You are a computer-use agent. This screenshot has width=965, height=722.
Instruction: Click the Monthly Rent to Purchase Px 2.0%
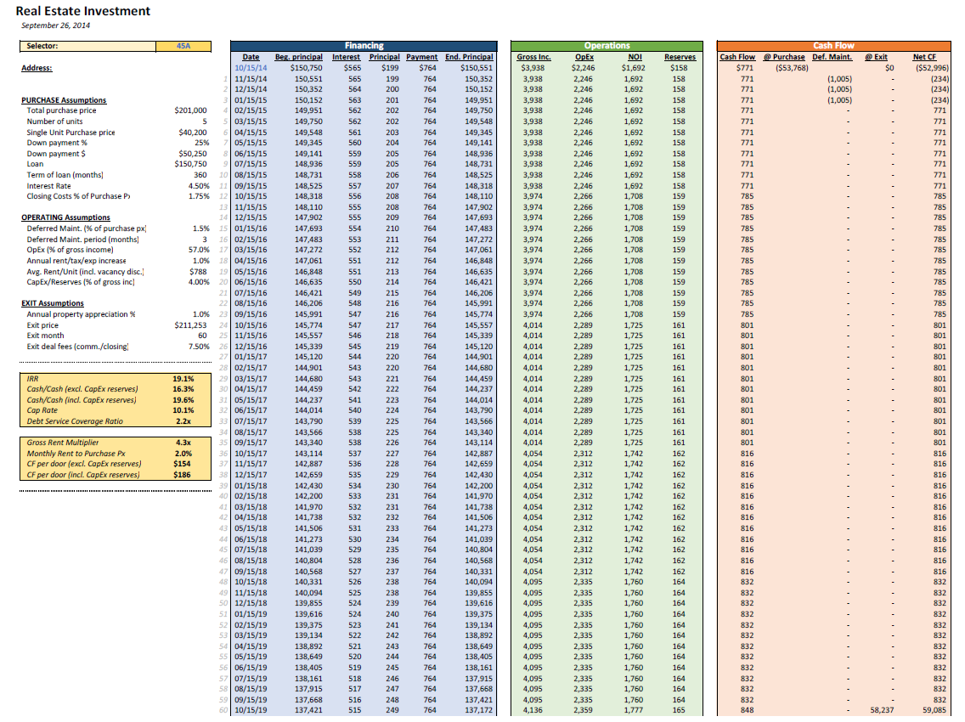(x=183, y=454)
